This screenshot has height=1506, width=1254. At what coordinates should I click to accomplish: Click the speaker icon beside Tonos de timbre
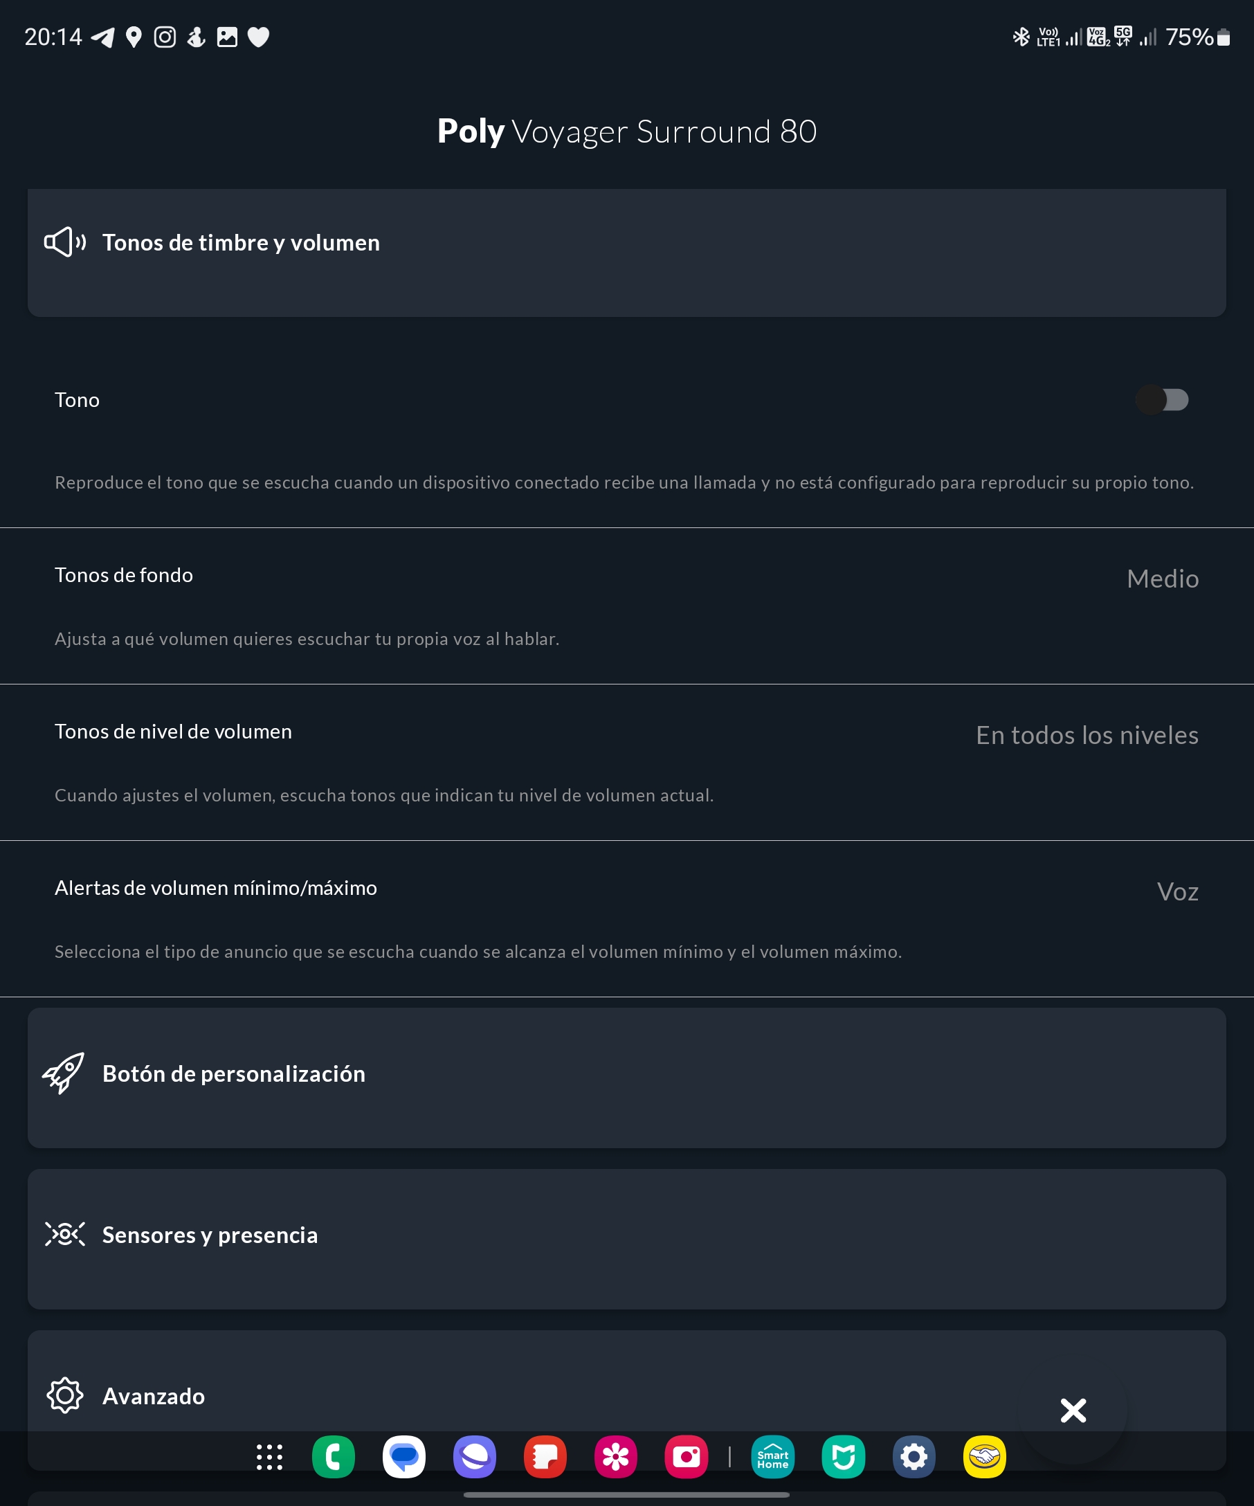[64, 242]
